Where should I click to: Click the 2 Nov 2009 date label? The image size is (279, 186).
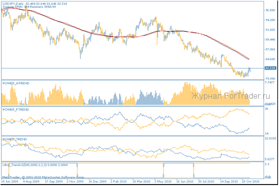[75, 182]
